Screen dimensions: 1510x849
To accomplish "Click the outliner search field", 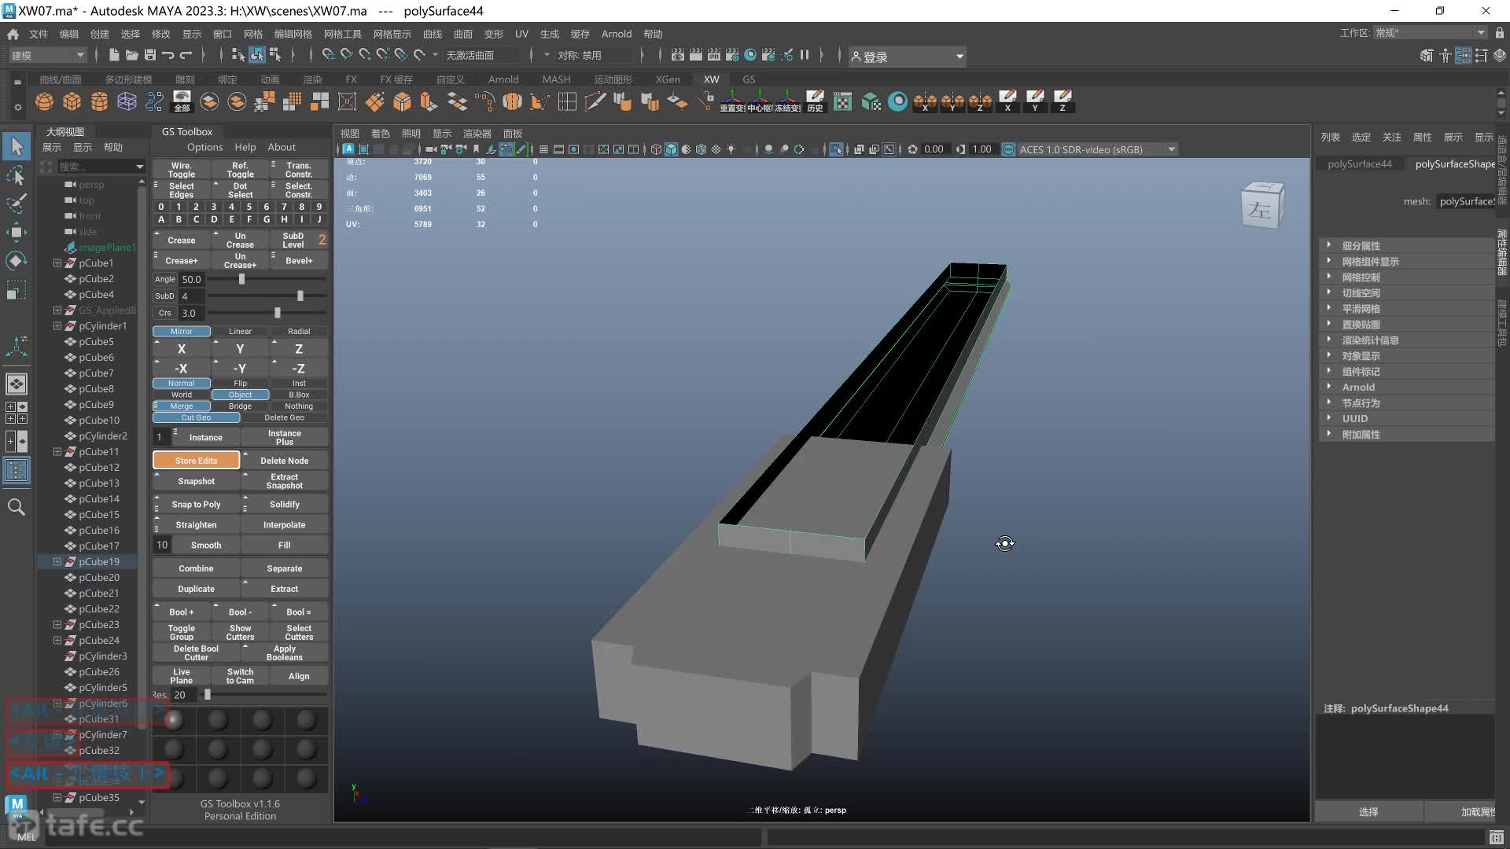I will click(x=101, y=167).
